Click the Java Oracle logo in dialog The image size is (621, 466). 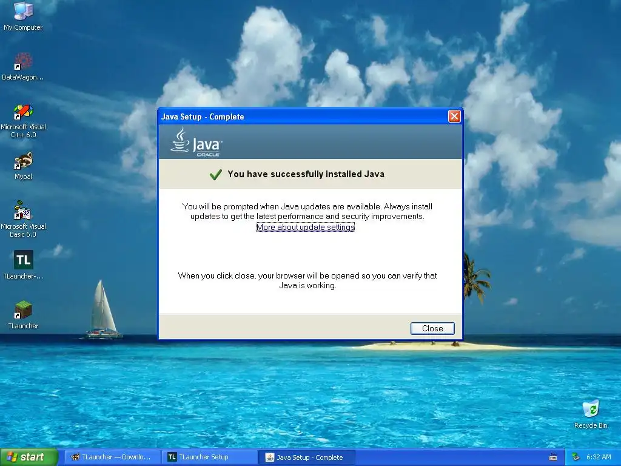click(196, 142)
